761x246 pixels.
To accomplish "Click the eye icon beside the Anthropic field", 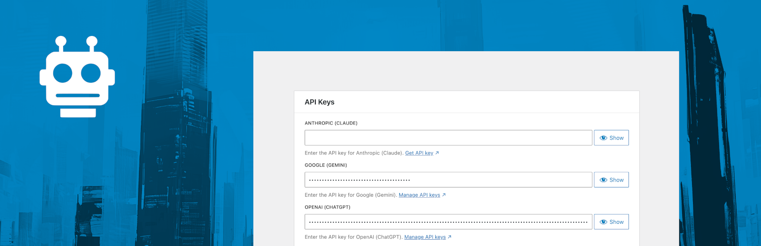I will click(x=603, y=138).
